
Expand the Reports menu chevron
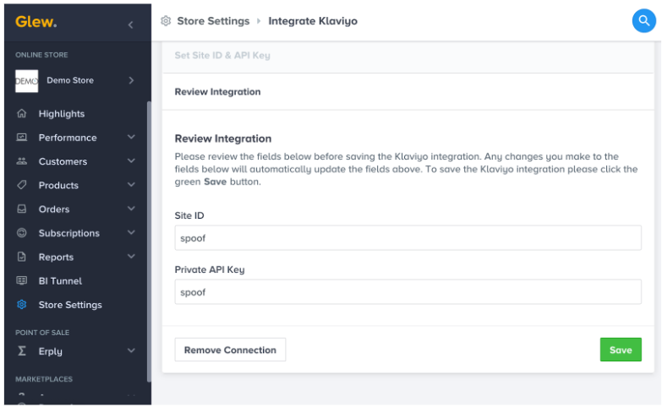pos(131,256)
